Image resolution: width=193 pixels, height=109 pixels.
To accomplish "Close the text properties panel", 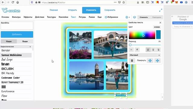I will tap(160, 23).
